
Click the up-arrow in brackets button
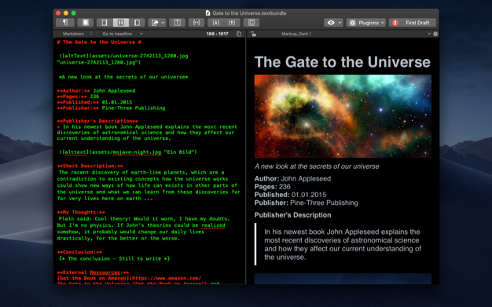point(232,23)
